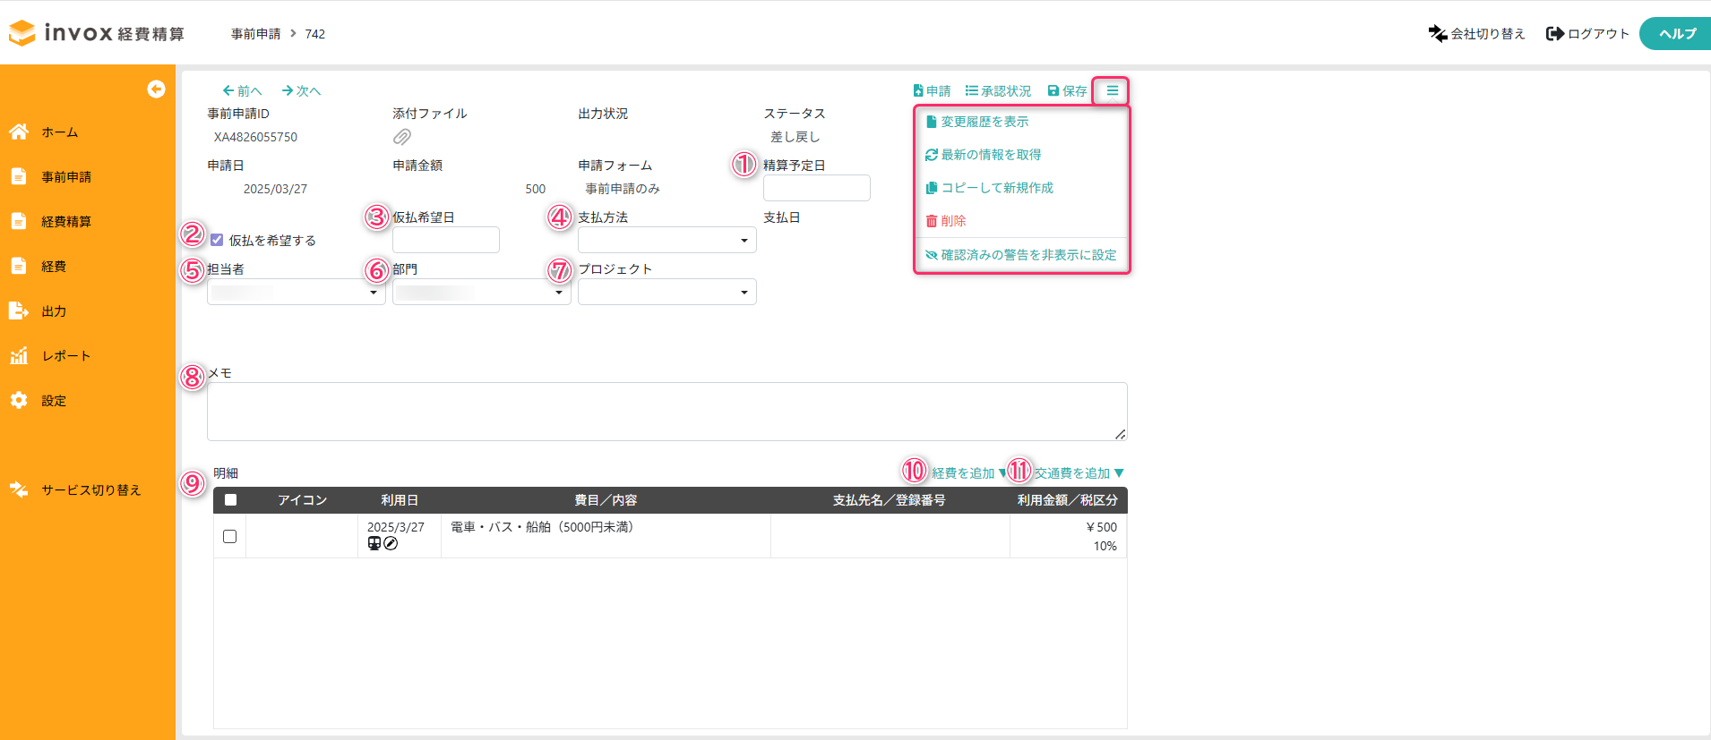
Task: Click サービス切り替え in the sidebar
Action: (90, 490)
